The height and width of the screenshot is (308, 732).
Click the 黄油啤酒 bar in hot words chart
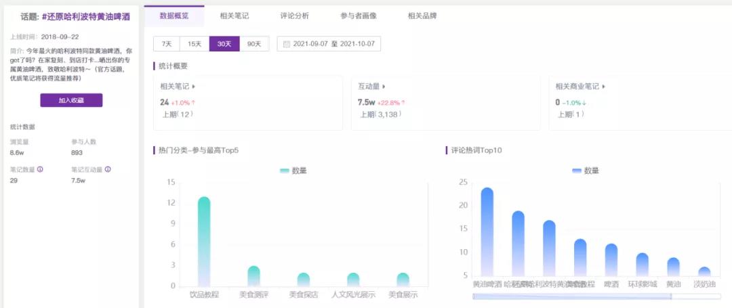point(487,232)
